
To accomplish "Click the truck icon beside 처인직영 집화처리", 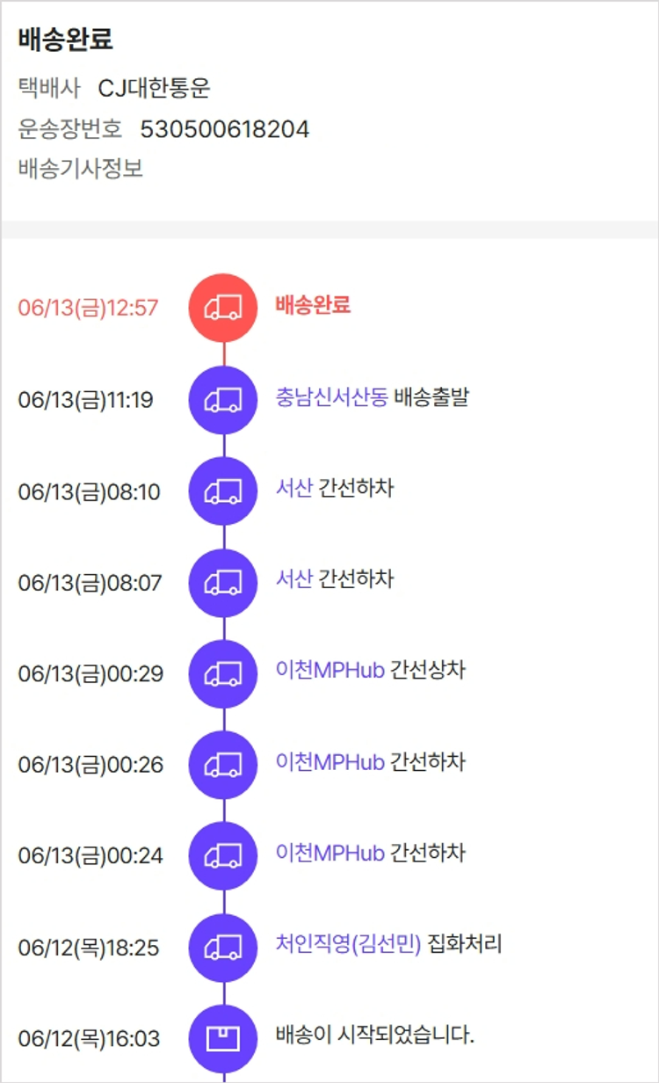I will [x=223, y=948].
